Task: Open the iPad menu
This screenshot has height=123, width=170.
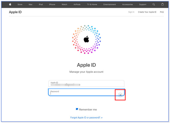Action: coord(41,4)
